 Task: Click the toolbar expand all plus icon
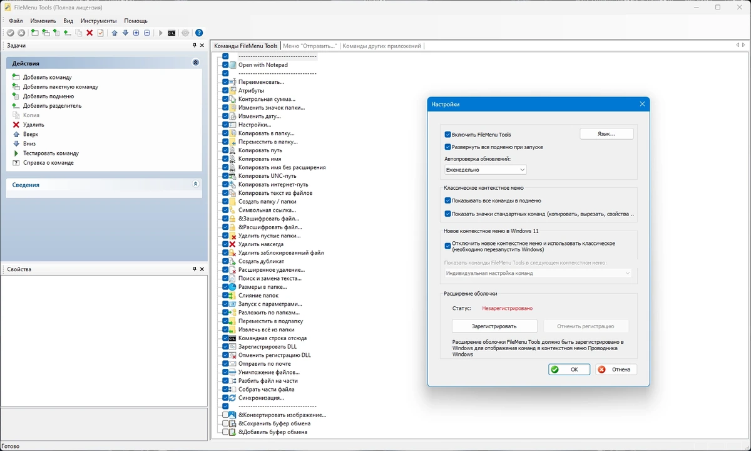click(136, 33)
